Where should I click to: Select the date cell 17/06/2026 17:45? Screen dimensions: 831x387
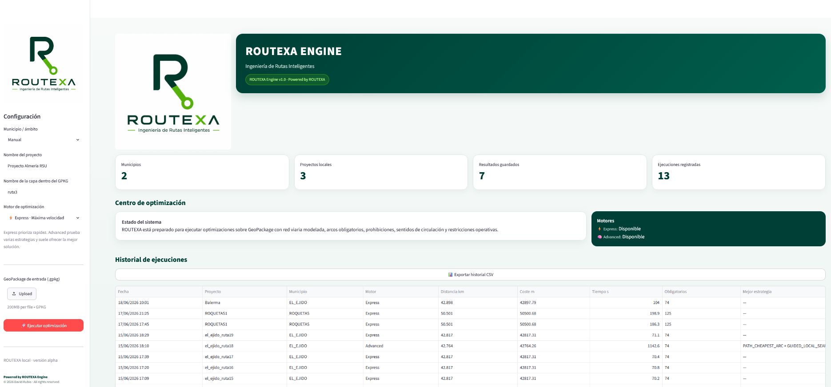click(x=159, y=324)
